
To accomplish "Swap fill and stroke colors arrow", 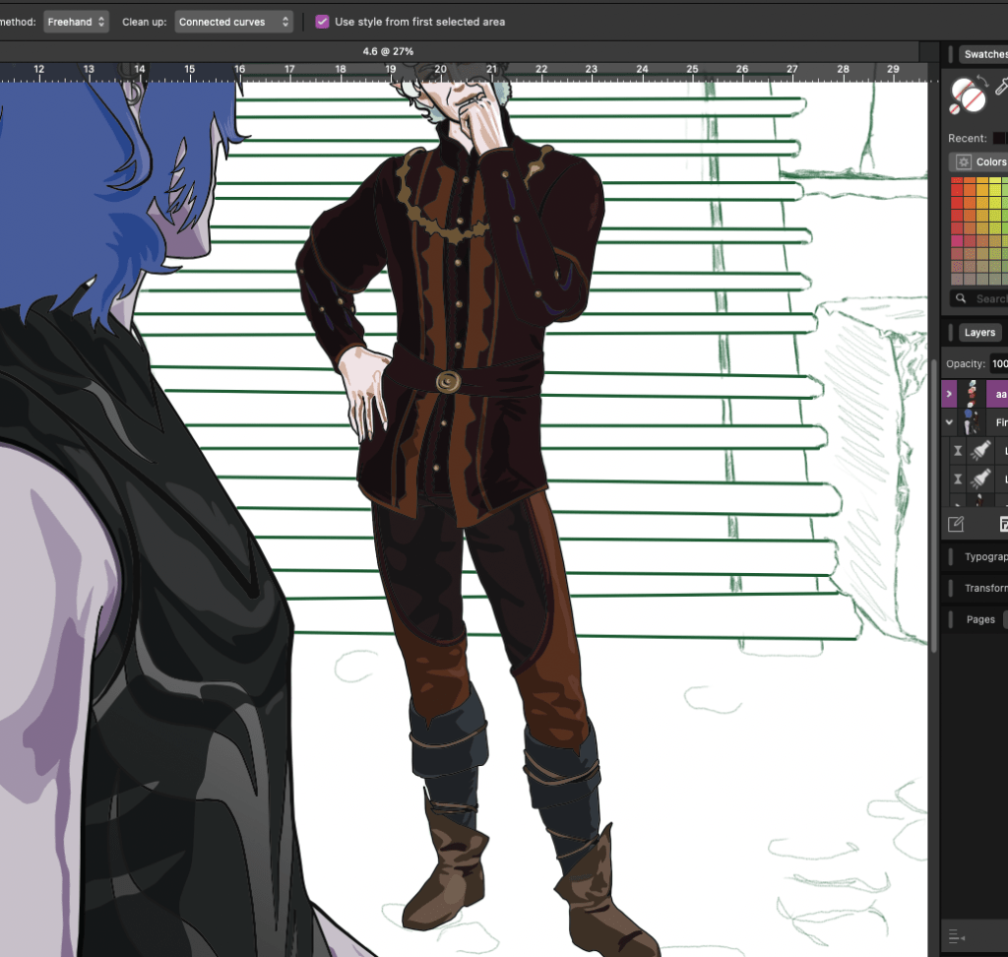I will coord(981,80).
